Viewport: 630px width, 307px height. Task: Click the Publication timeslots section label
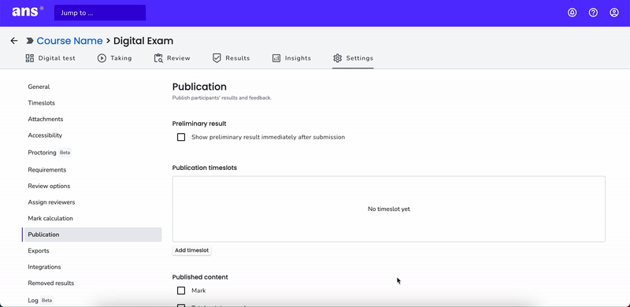click(205, 168)
